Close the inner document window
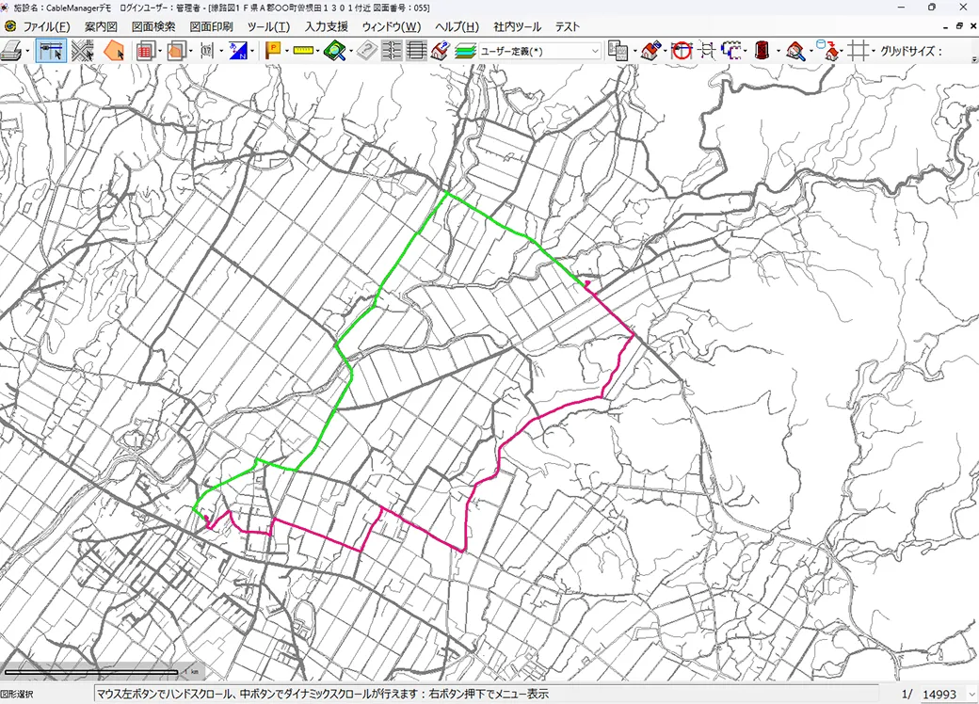Image resolution: width=979 pixels, height=704 pixels. point(973,26)
